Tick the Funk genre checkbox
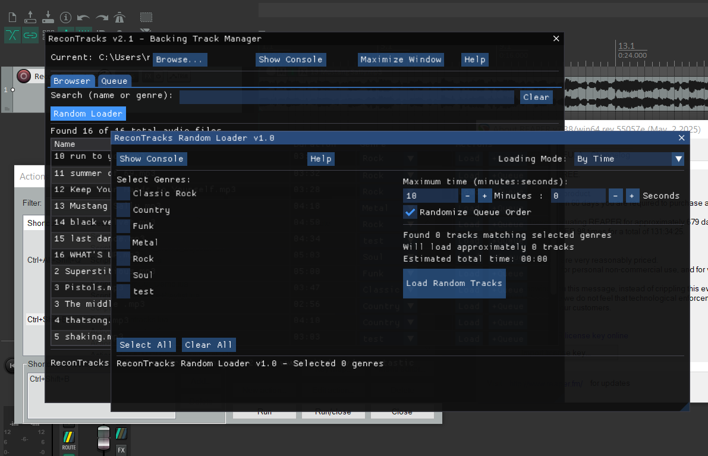The height and width of the screenshot is (456, 708). click(123, 226)
